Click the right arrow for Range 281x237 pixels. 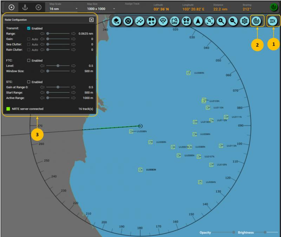click(73, 33)
